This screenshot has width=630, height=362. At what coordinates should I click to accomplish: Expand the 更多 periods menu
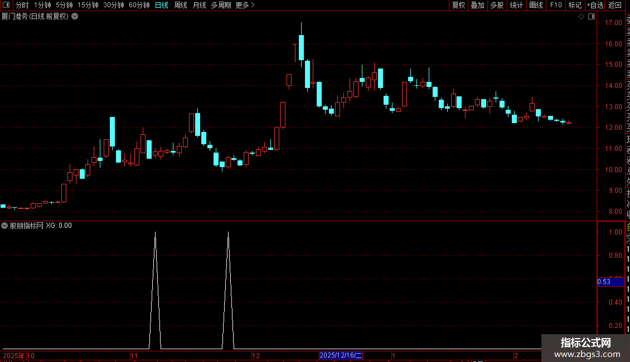point(245,5)
